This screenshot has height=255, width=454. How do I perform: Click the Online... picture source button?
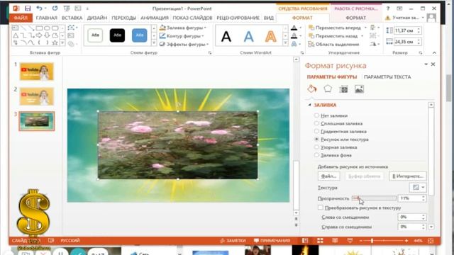tap(408, 176)
